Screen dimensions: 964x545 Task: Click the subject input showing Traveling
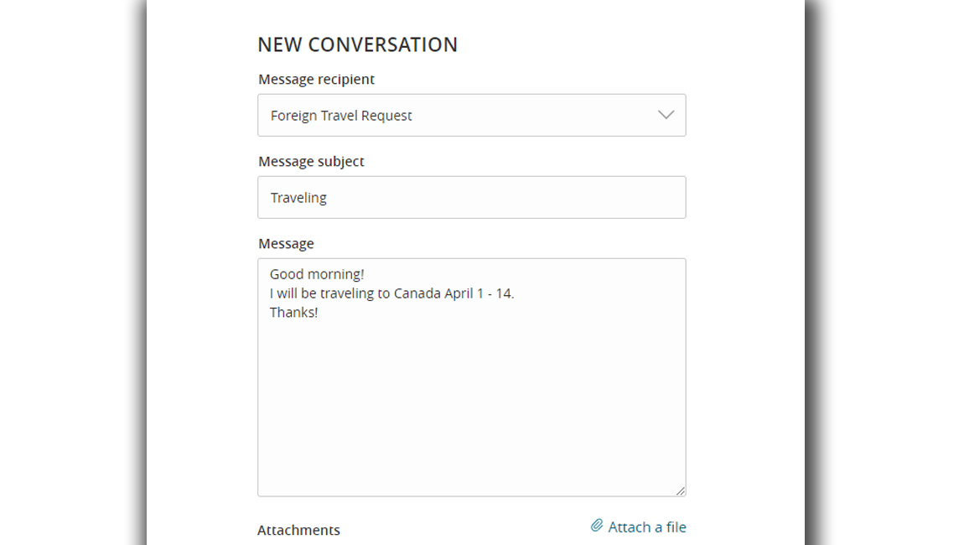pos(471,197)
